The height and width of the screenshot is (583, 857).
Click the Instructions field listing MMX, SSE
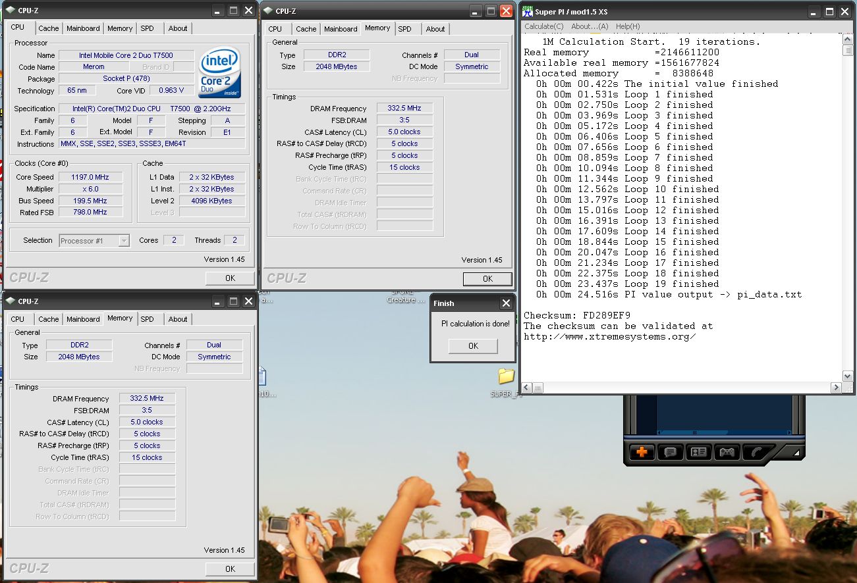(152, 144)
